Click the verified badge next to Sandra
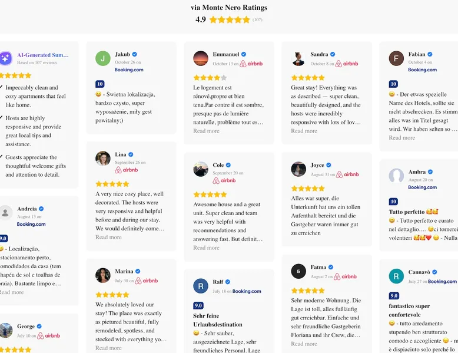This screenshot has height=353, width=458. [x=333, y=55]
